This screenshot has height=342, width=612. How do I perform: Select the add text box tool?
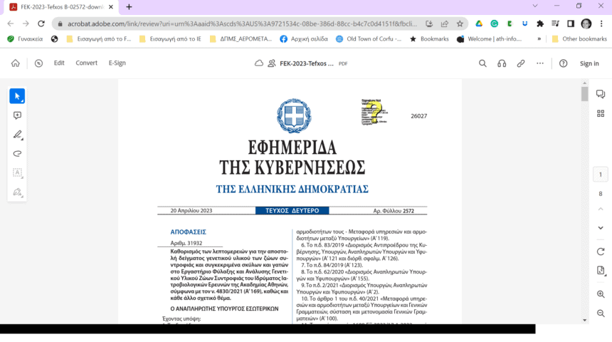pyautogui.click(x=17, y=172)
